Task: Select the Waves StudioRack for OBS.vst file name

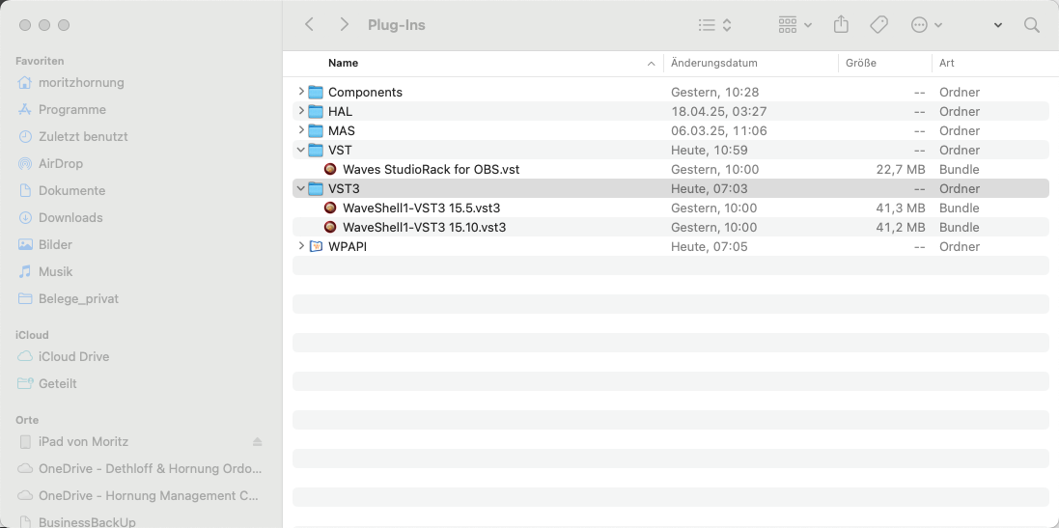Action: coord(431,170)
